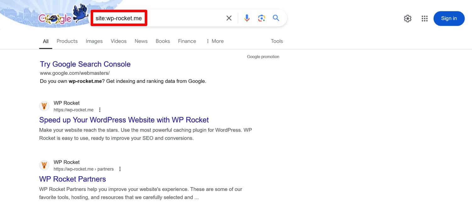Clear the search box with the X icon
The width and height of the screenshot is (472, 208).
(x=229, y=18)
